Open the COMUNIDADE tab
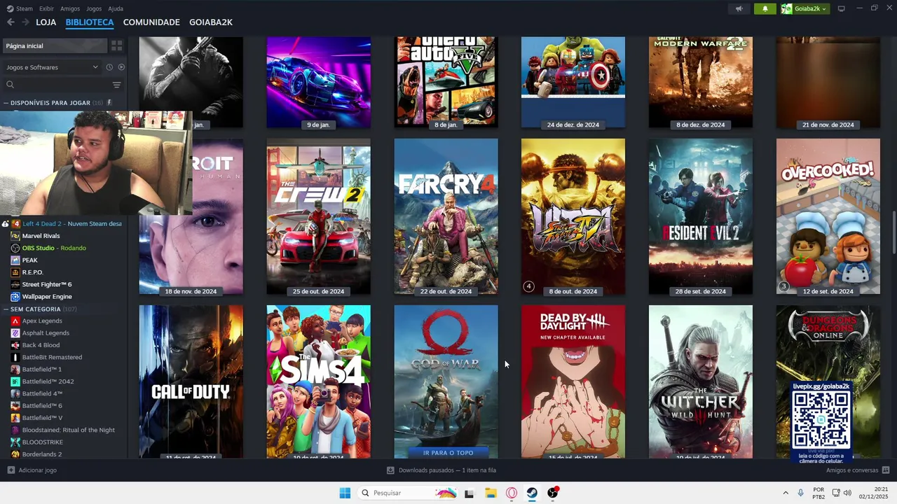 151,22
